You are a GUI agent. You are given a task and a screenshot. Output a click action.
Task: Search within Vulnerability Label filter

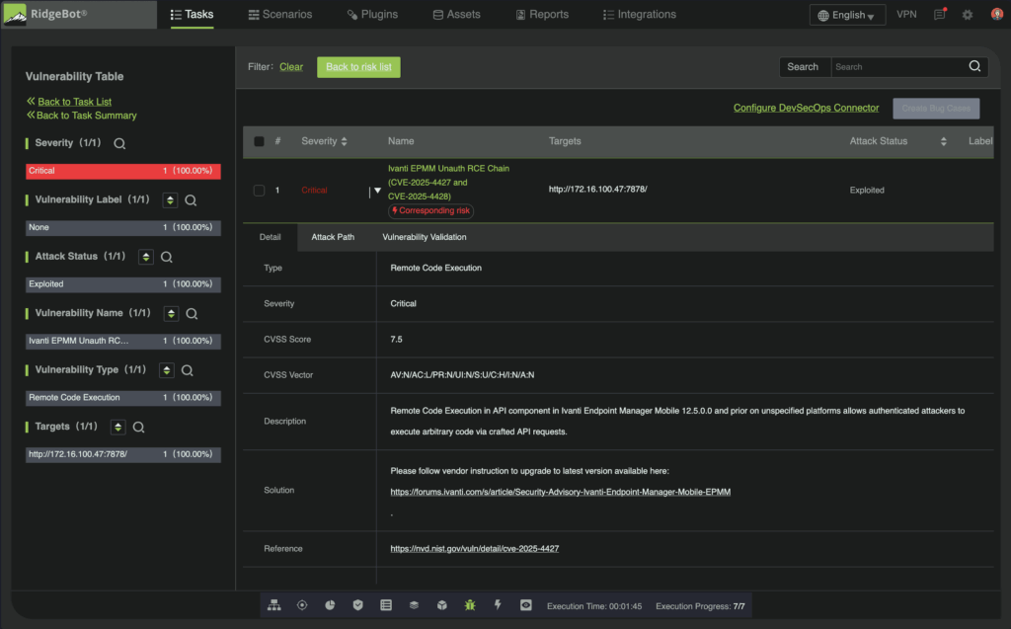[x=191, y=200]
